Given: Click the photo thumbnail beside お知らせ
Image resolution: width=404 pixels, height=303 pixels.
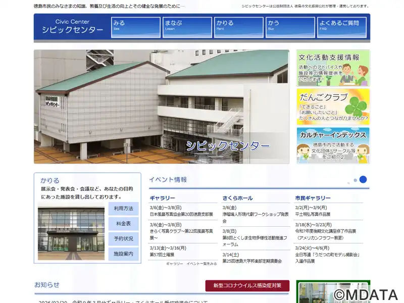Looking at the screenshot, I should click(333, 292).
